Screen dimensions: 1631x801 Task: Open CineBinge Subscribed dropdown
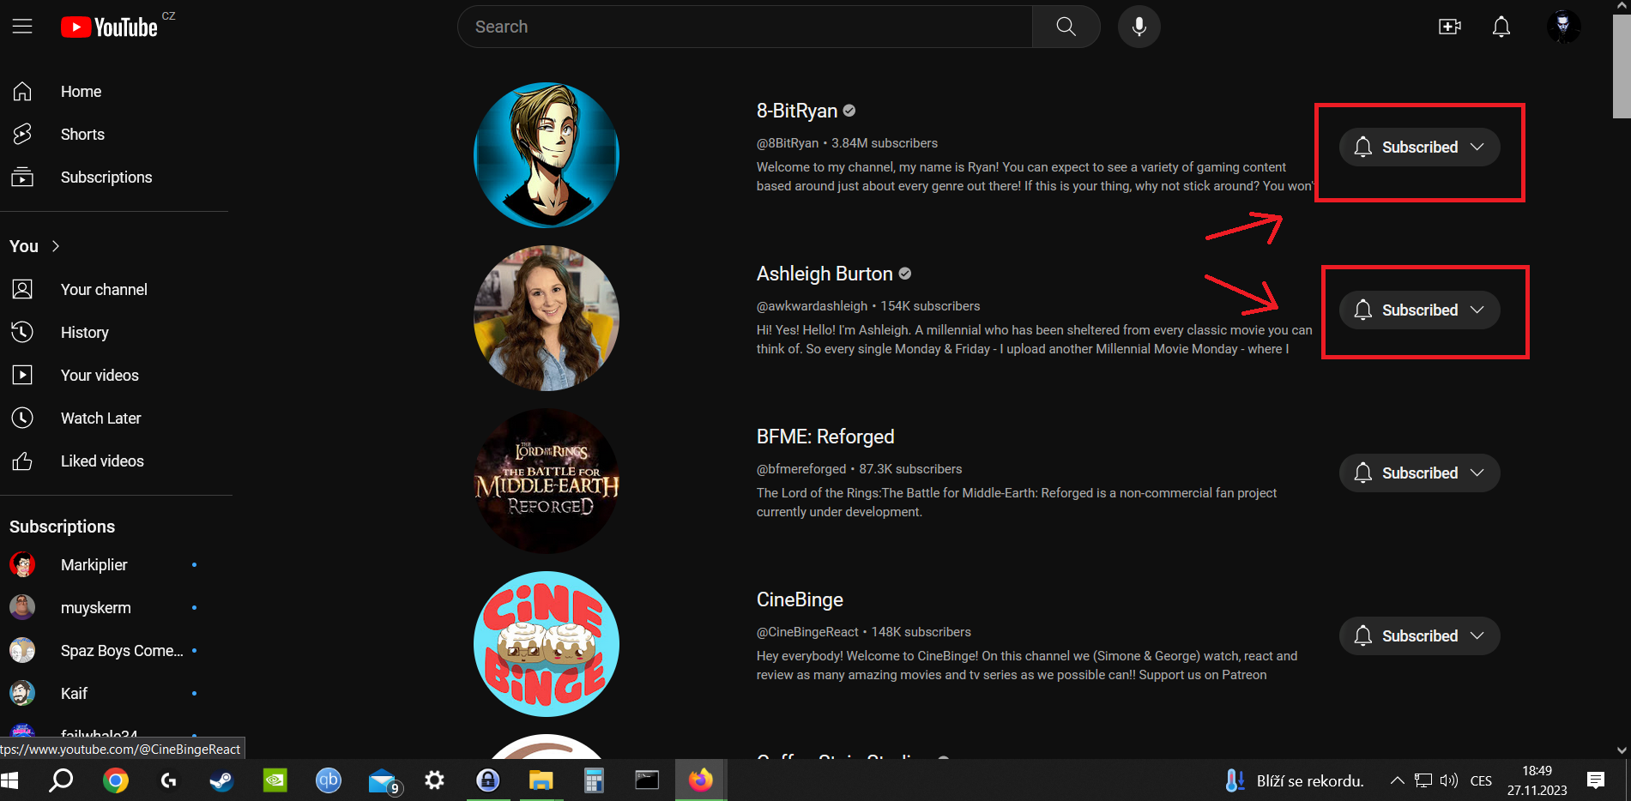[x=1419, y=635]
